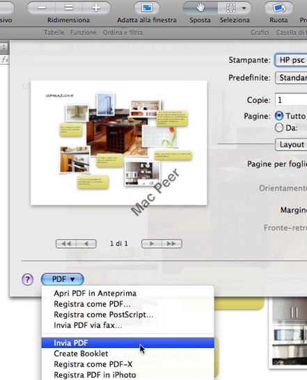The image size is (307, 380).
Task: Click the Ruota rotate icon
Action: tap(278, 8)
